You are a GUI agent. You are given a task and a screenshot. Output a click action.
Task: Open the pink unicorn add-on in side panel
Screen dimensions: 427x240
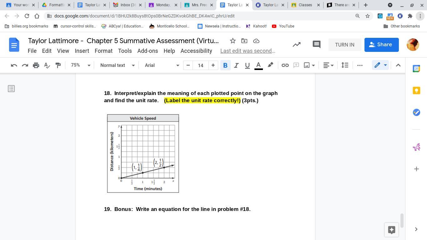[416, 147]
